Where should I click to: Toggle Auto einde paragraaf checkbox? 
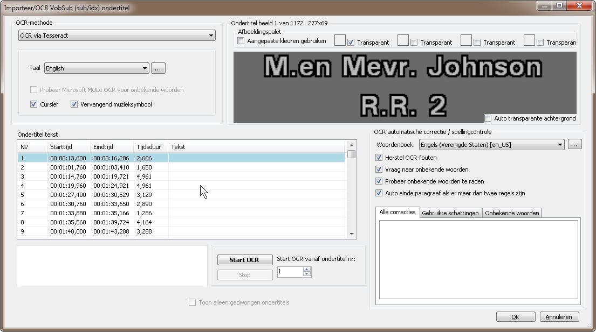(x=379, y=193)
